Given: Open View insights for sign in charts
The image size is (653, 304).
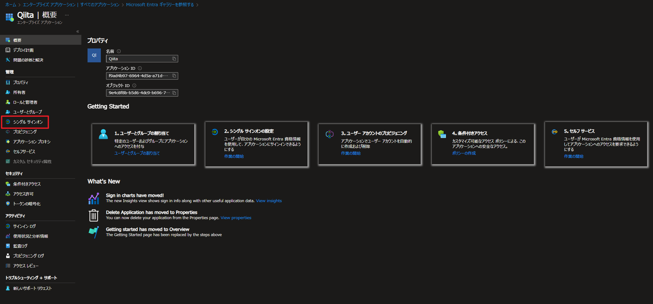Looking at the screenshot, I should 269,201.
